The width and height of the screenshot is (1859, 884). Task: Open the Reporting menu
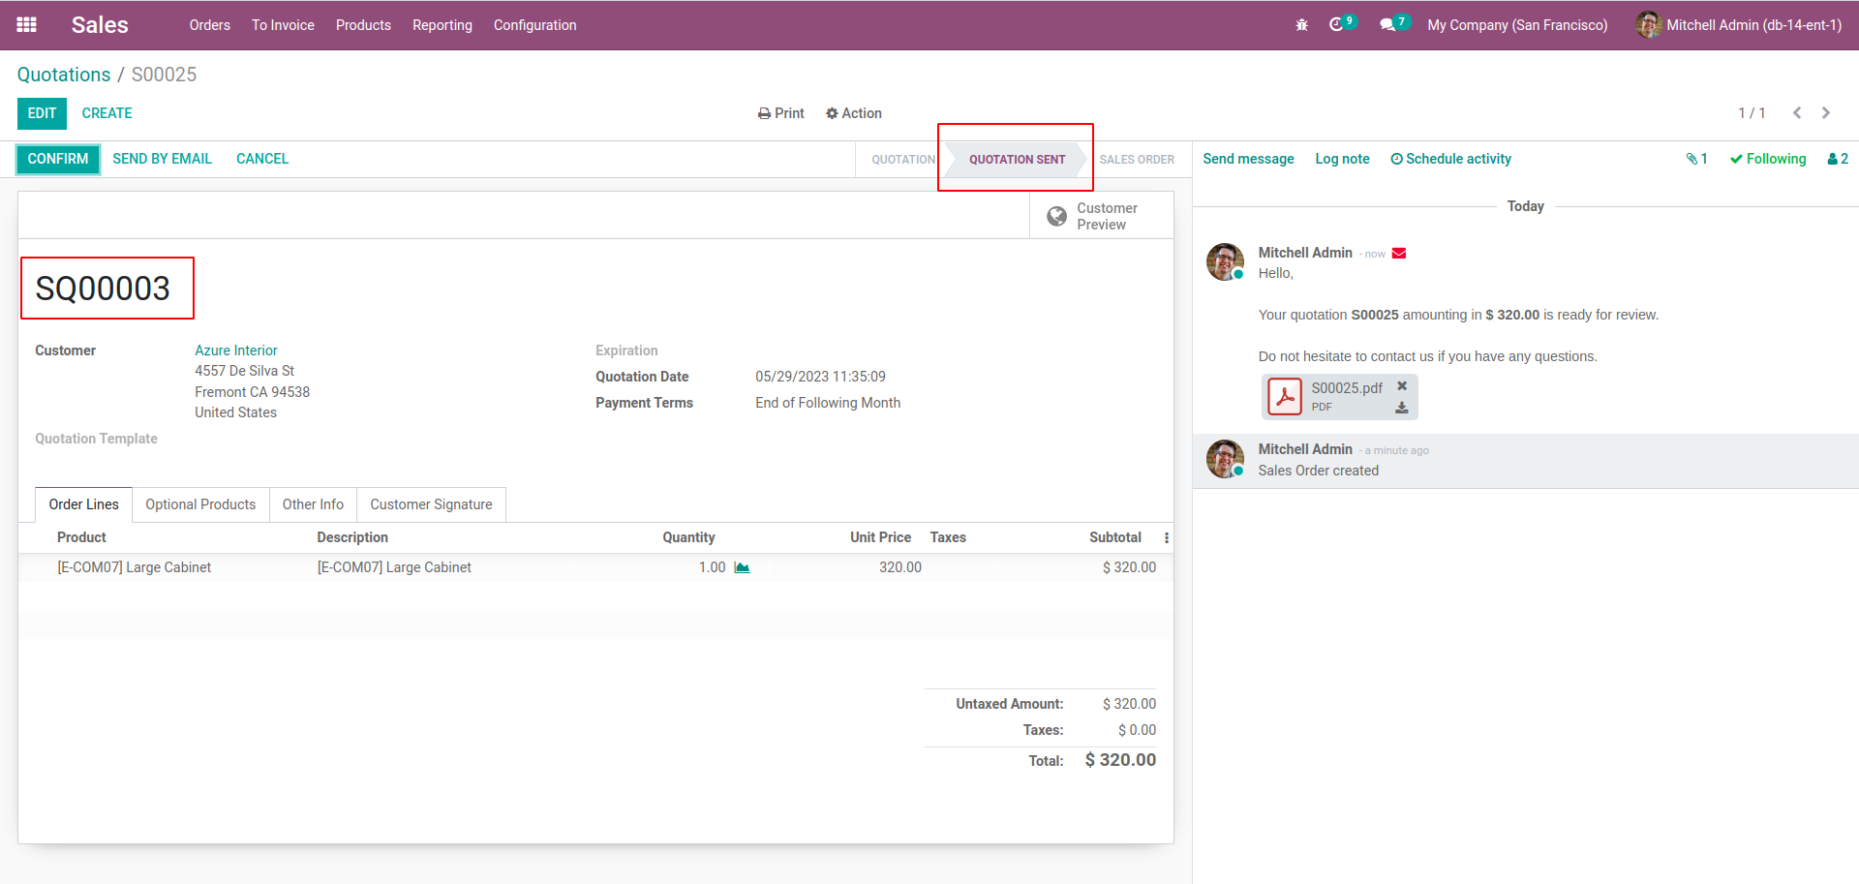click(442, 25)
